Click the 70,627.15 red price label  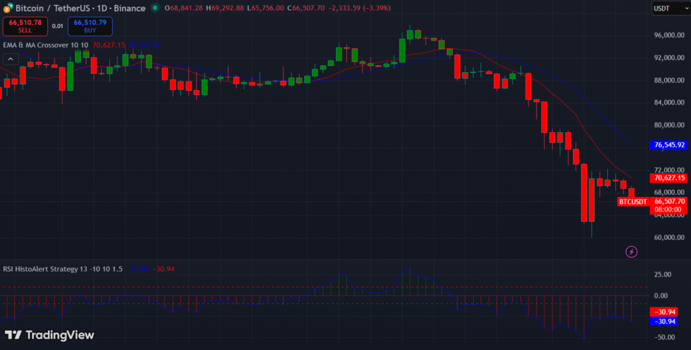[x=669, y=178]
